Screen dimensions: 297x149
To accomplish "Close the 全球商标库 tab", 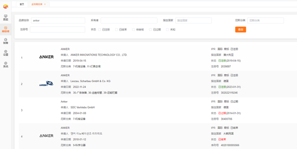I will 45,4.
